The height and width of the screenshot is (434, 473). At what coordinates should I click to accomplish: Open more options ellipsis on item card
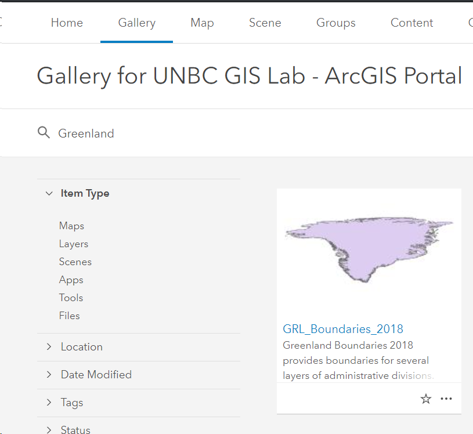coord(446,399)
